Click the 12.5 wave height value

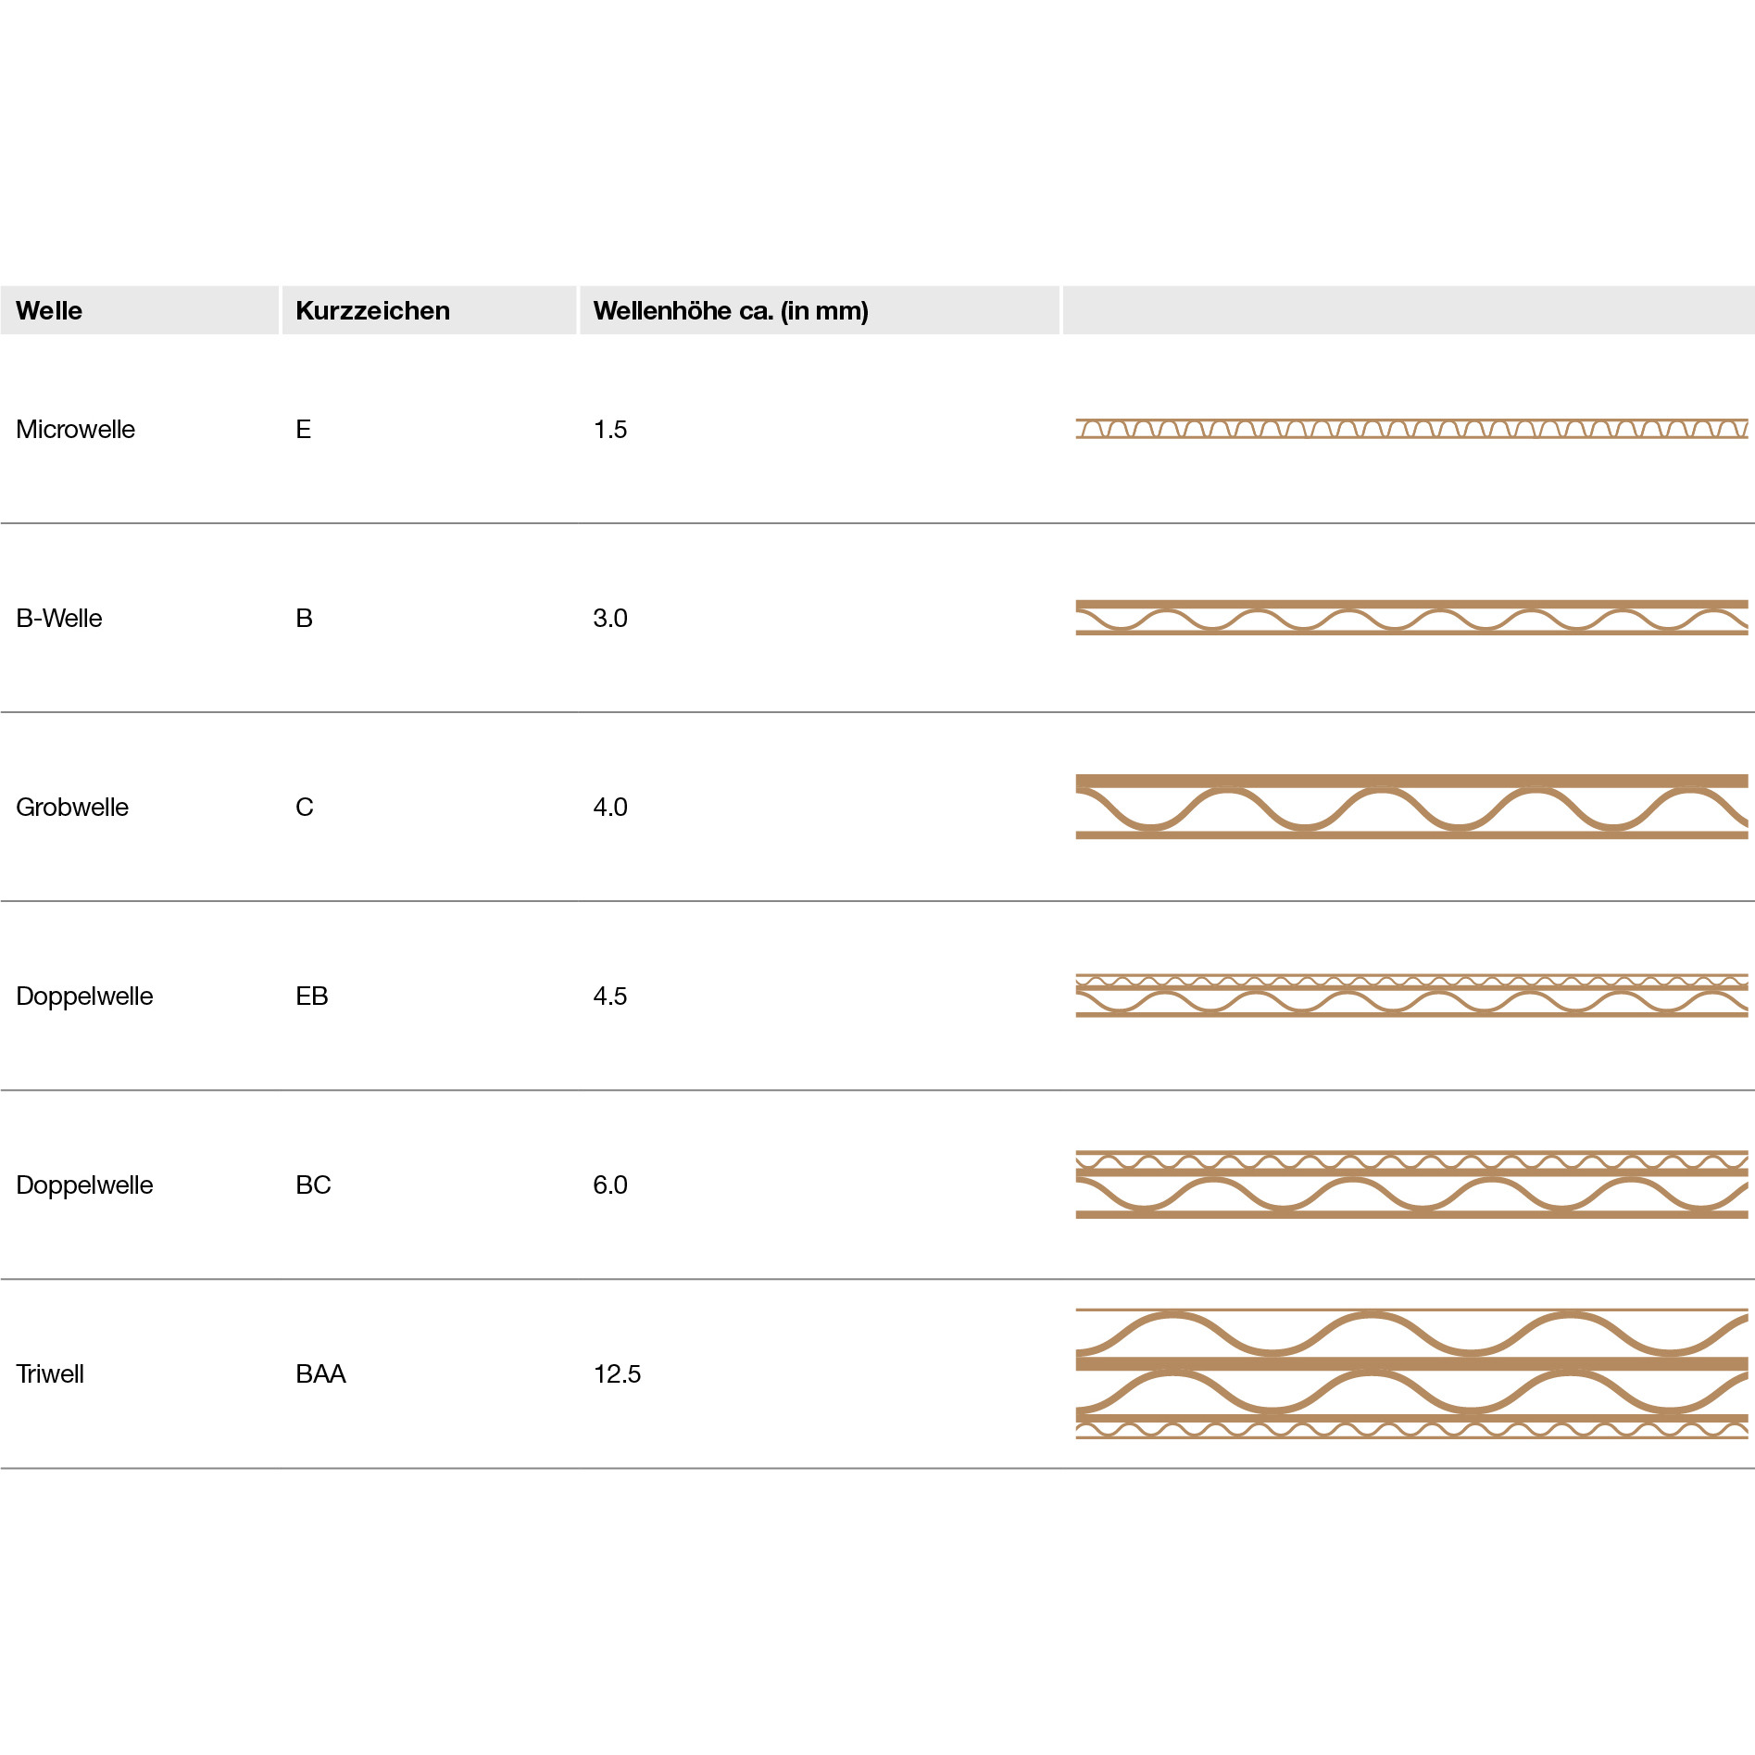pyautogui.click(x=617, y=1374)
